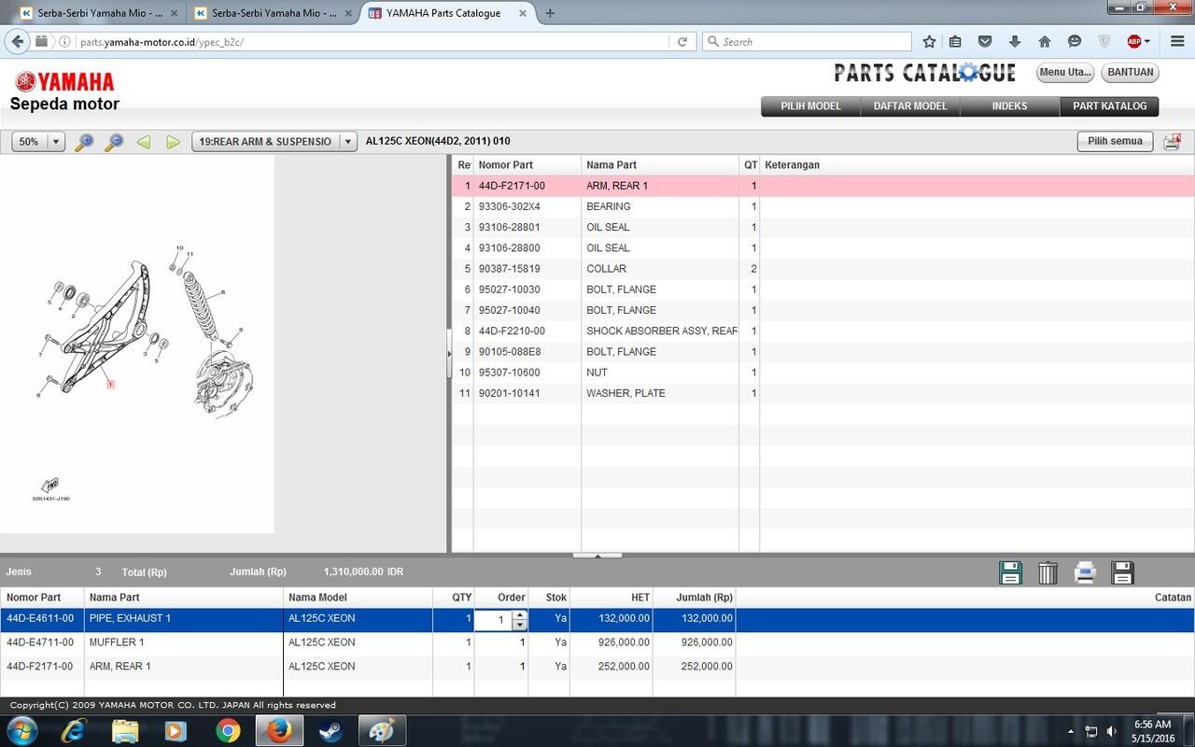
Task: Click the HET column header in order table
Action: [611, 598]
